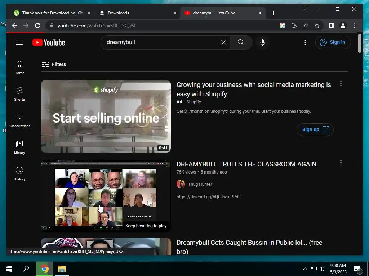Install app icon in address bar

click(x=294, y=26)
